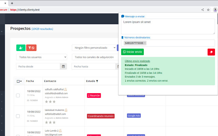Click user icon beside lalalalaal mukenio
Viewport: 218px width, 136px height.
[66, 110]
